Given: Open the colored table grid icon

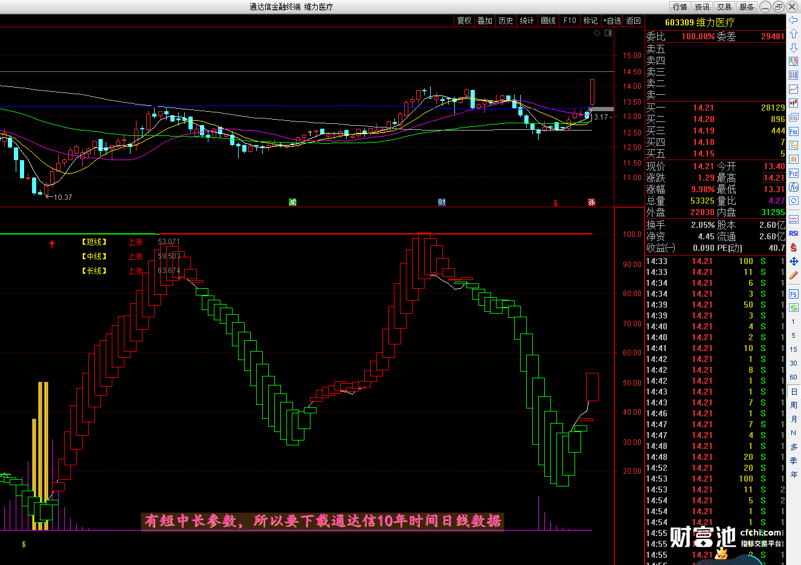Looking at the screenshot, I should [794, 76].
